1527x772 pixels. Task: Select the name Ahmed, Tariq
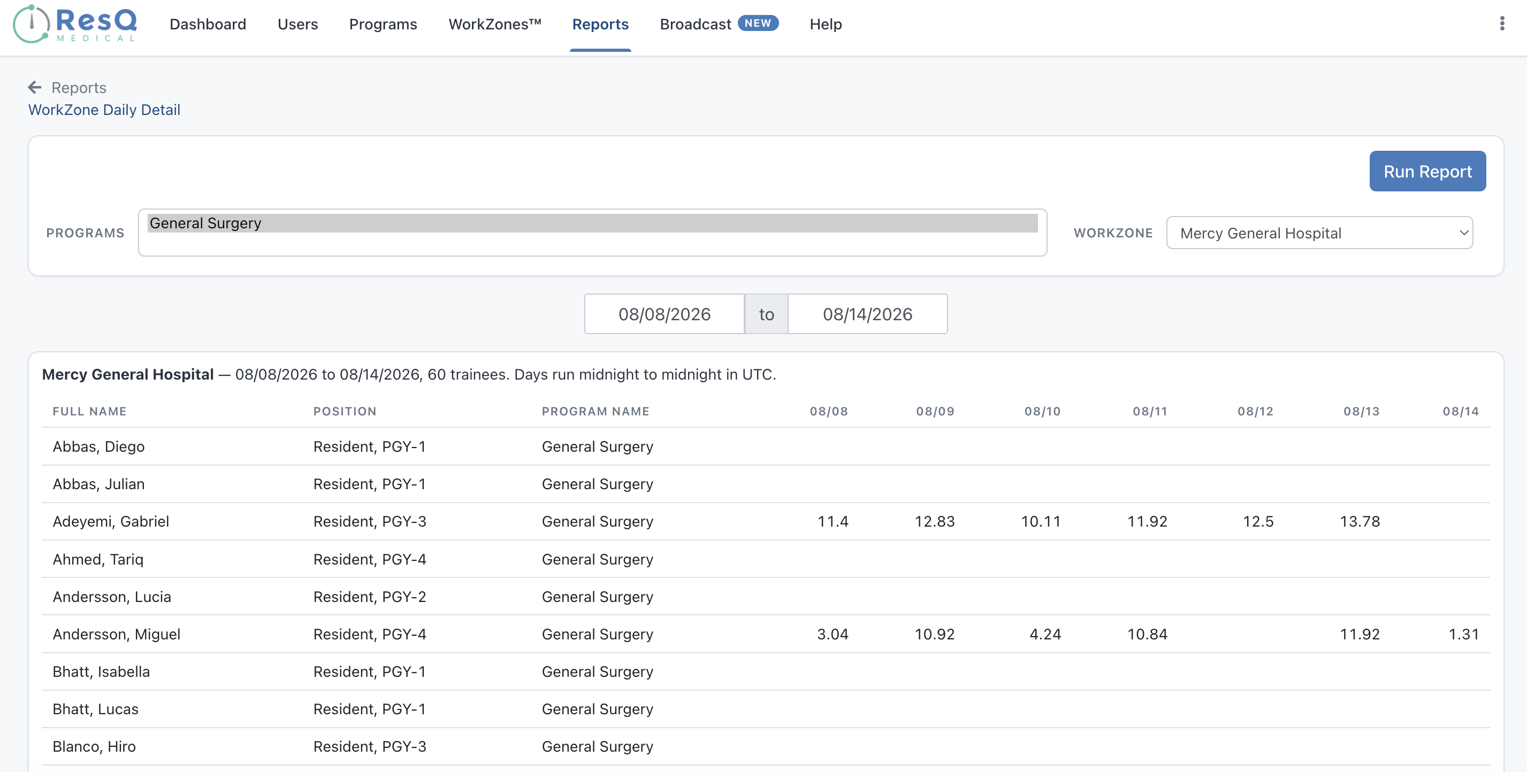click(98, 559)
